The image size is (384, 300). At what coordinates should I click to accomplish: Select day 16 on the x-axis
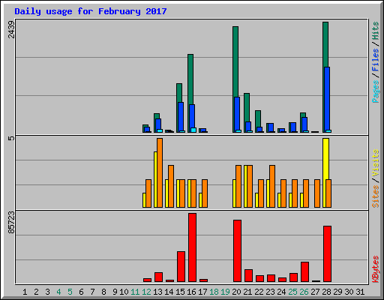pyautogui.click(x=191, y=292)
